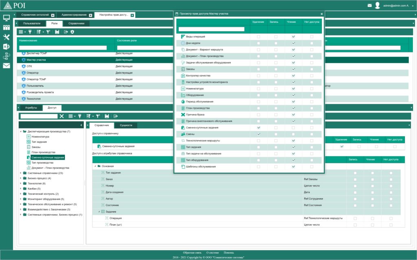Expand the Бизнес-процесс (4) folder
Image resolution: width=417 pixels, height=260 pixels.
coord(21,178)
